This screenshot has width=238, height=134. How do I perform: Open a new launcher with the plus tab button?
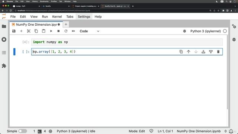pyautogui.click(x=66, y=25)
